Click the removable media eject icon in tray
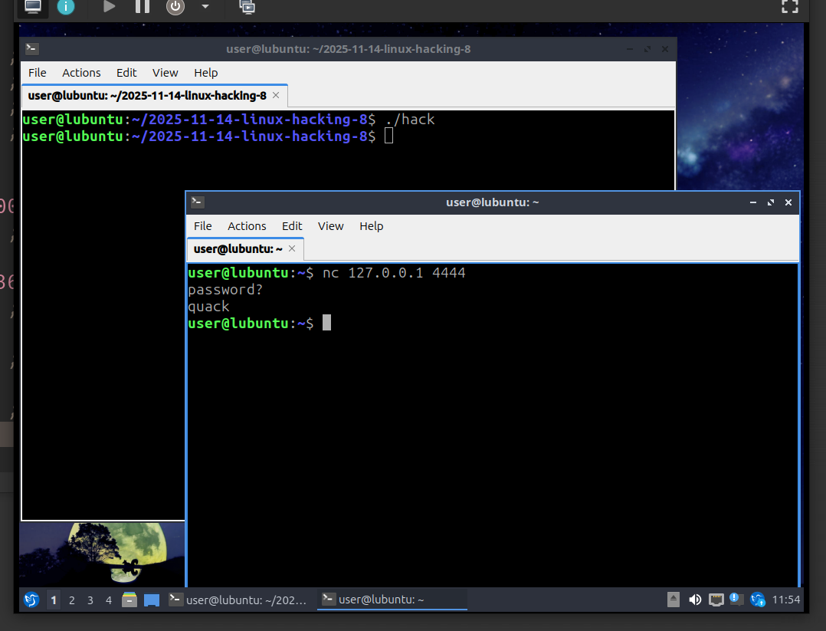826x631 pixels. click(673, 600)
